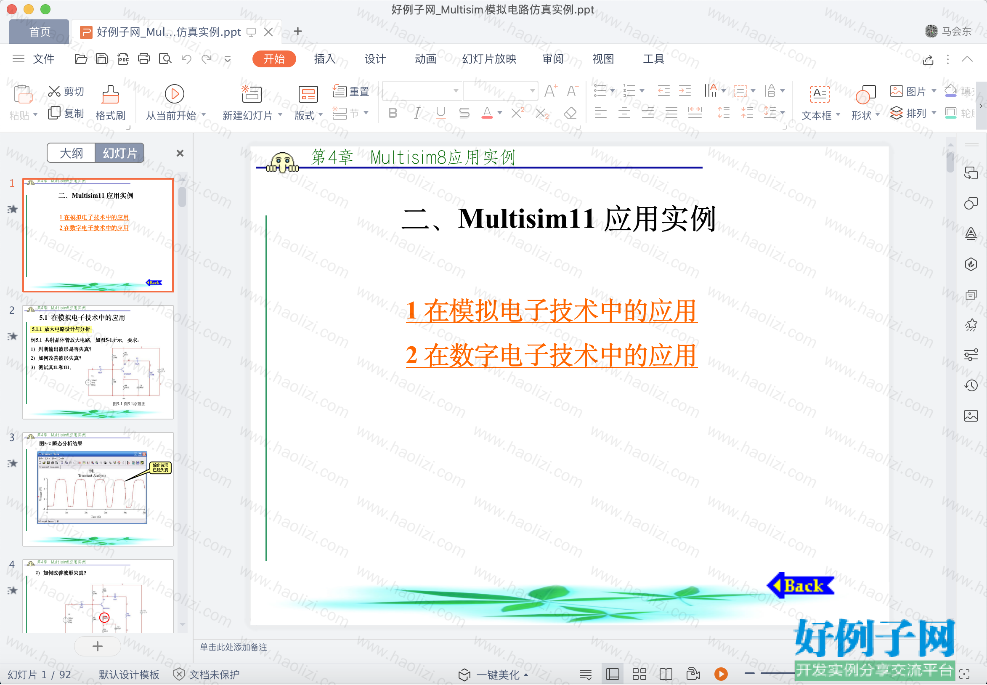Activate 格式刷 format painter
Image resolution: width=987 pixels, height=685 pixels.
pos(110,103)
